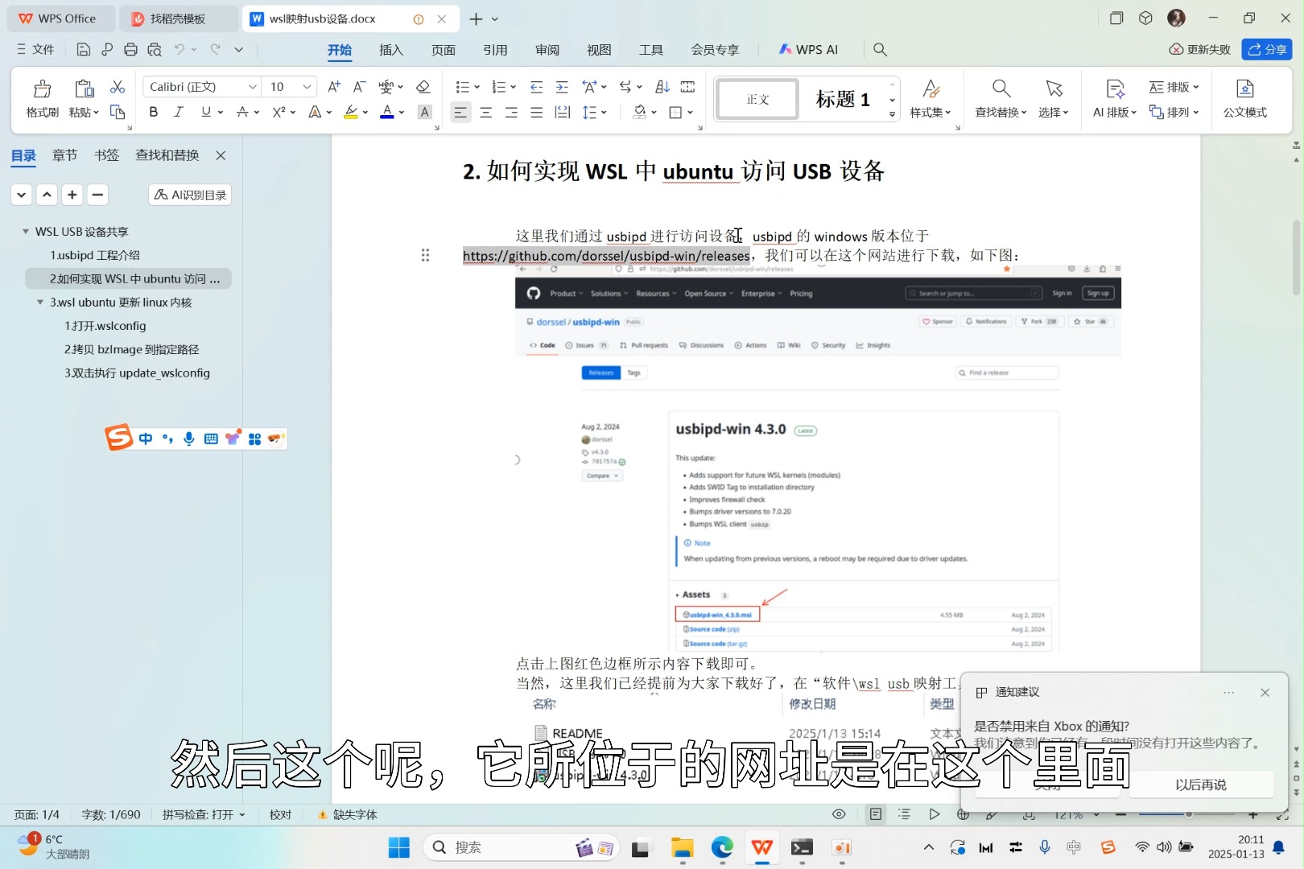Click the AI识别目录 button
This screenshot has width=1304, height=869.
(190, 195)
